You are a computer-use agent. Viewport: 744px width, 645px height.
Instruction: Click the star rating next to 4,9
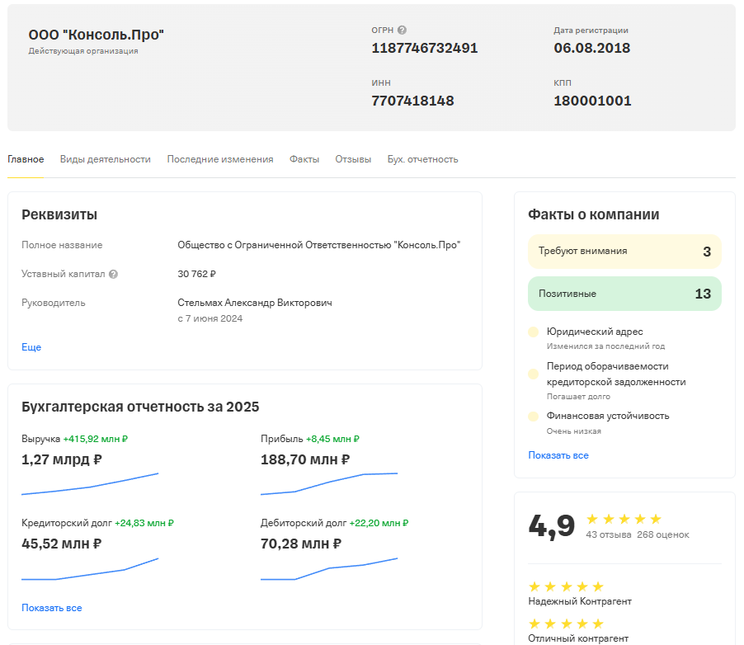tap(624, 519)
